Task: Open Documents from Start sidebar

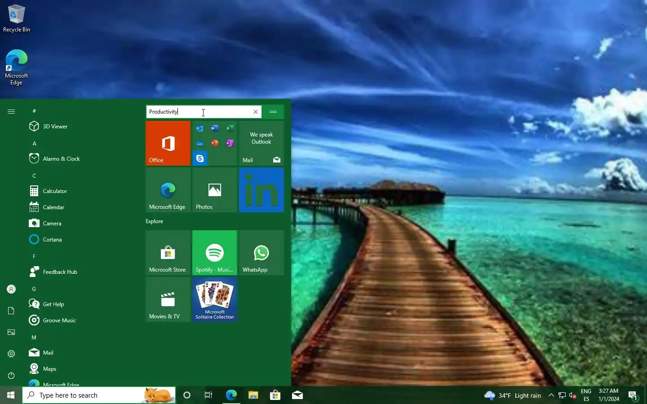Action: coord(11,311)
